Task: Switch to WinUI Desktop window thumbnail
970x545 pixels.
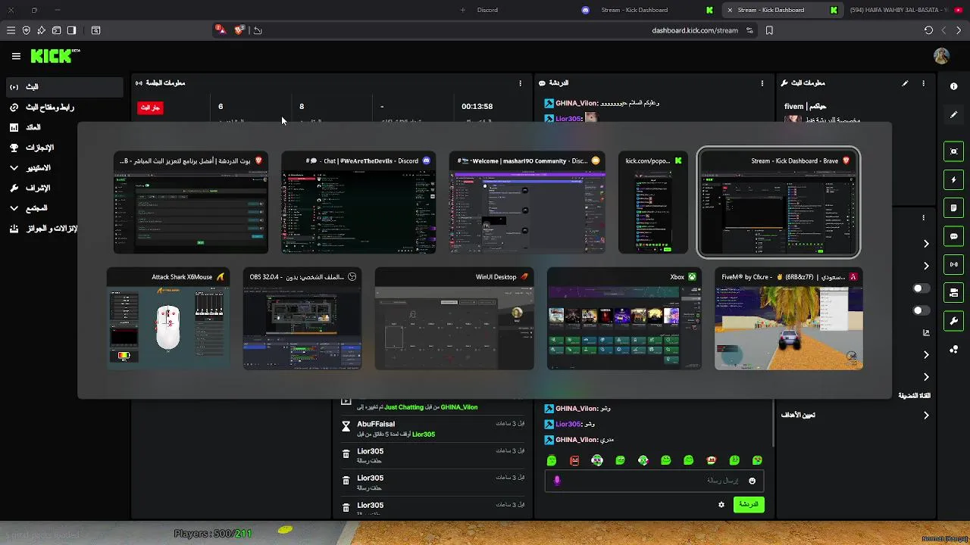Action: (x=454, y=319)
